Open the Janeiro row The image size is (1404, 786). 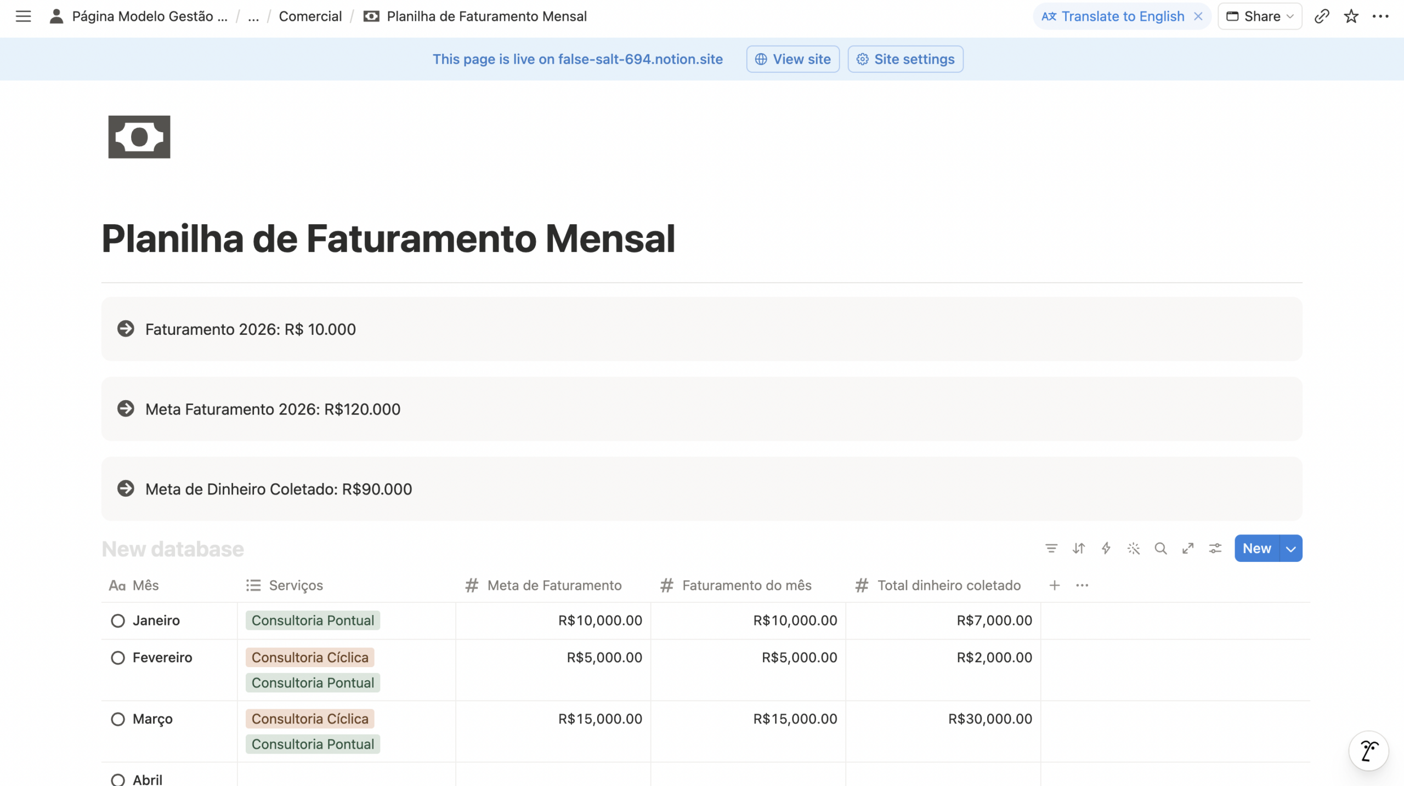(156, 620)
